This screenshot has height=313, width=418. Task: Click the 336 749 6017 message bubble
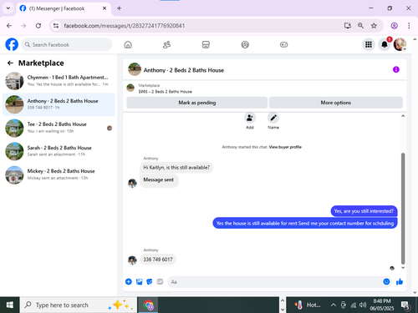(158, 260)
